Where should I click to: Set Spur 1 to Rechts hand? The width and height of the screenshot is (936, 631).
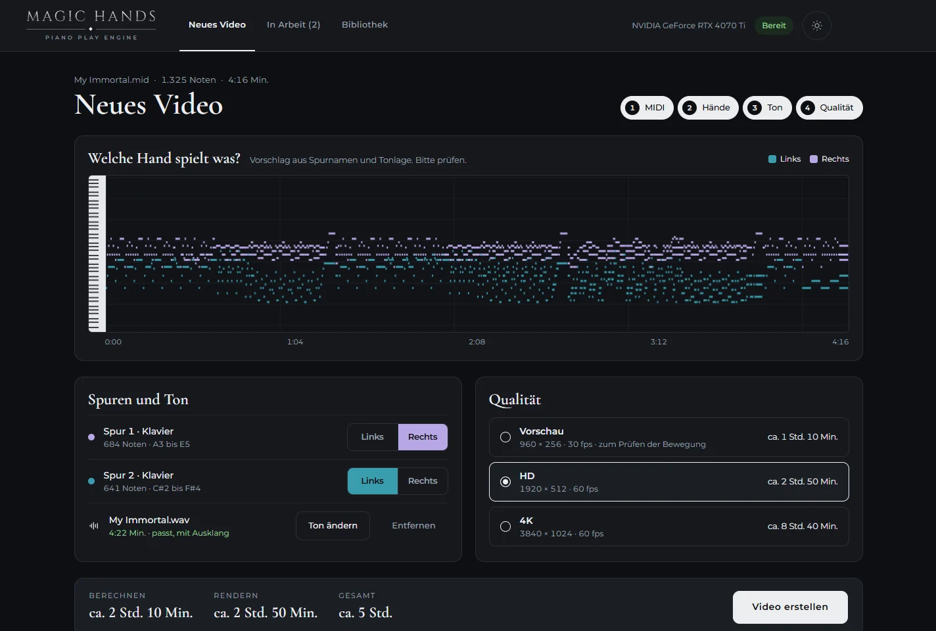[x=423, y=437]
